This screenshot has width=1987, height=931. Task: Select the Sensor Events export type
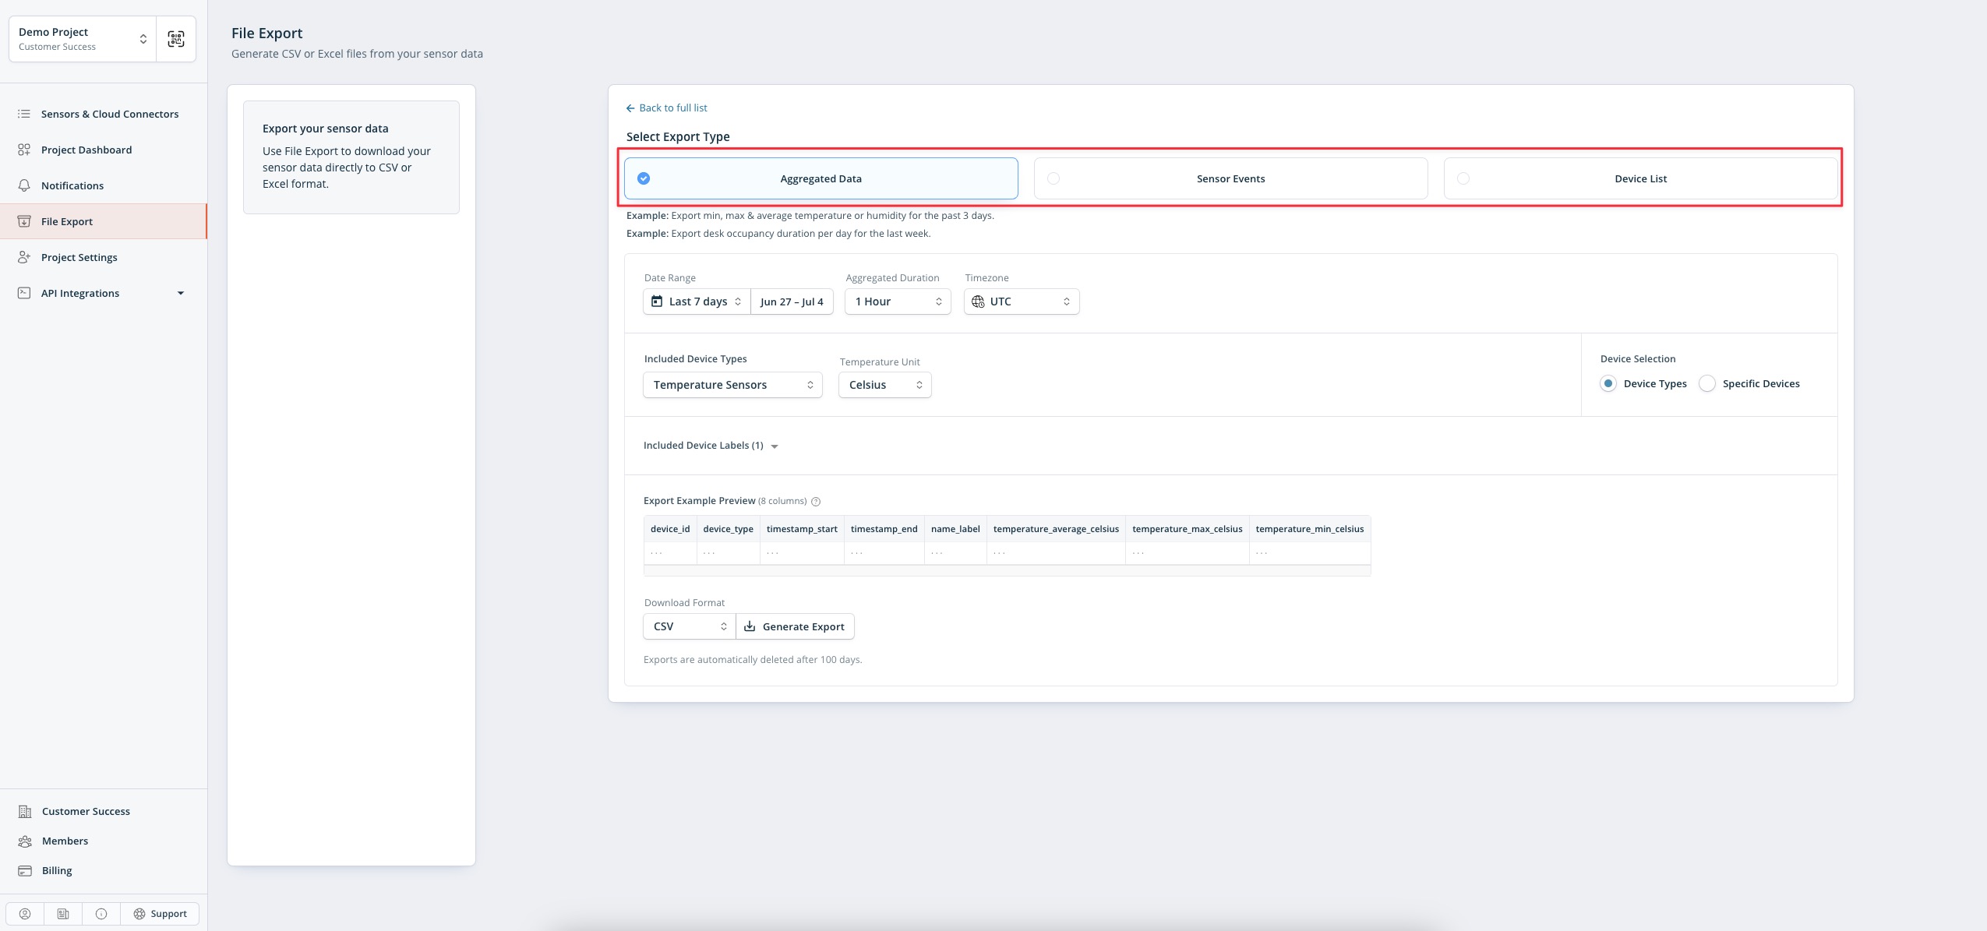tap(1230, 178)
